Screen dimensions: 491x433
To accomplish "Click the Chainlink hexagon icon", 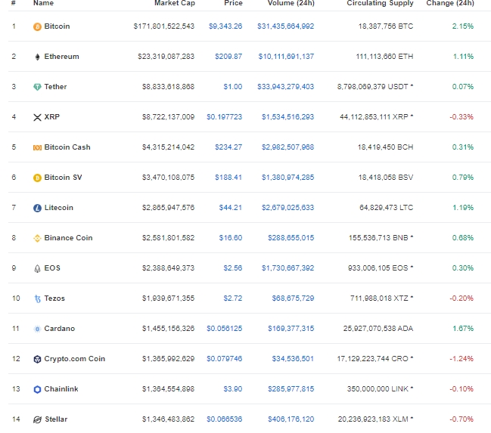I will 37,389.
